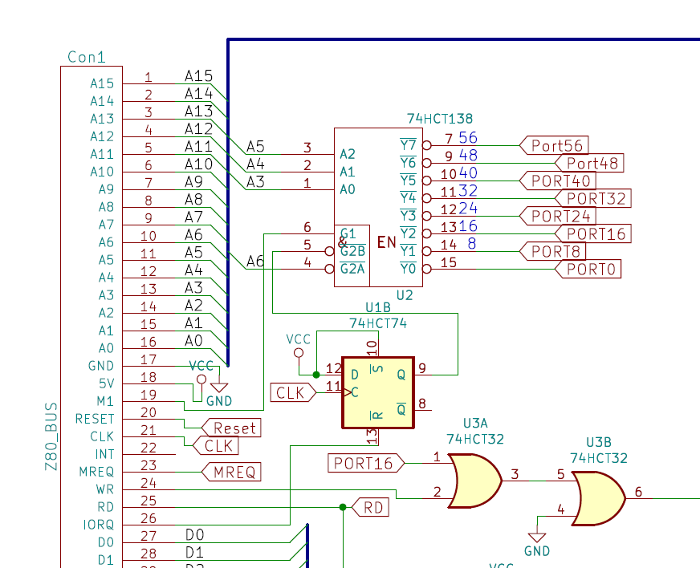Click the PORT40 output label
Screen dimensions: 700x568
tap(555, 181)
